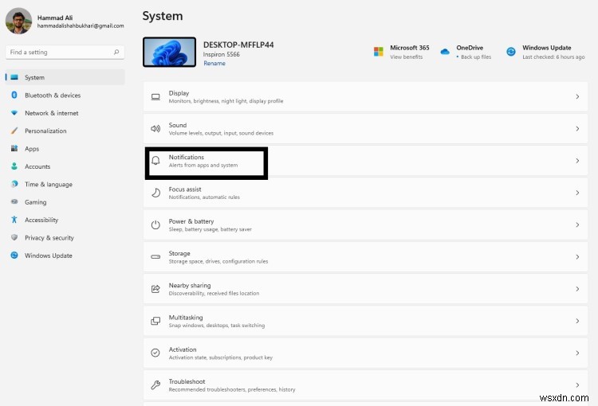The width and height of the screenshot is (598, 406).
Task: Click the Windows Update icon in sidebar
Action: 14,256
